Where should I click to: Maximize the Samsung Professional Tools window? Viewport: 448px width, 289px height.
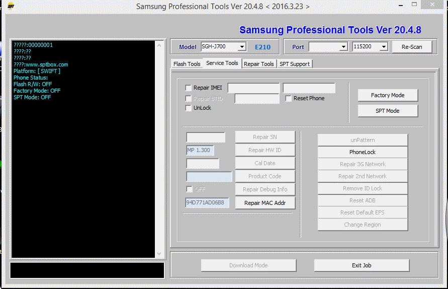(414, 5)
